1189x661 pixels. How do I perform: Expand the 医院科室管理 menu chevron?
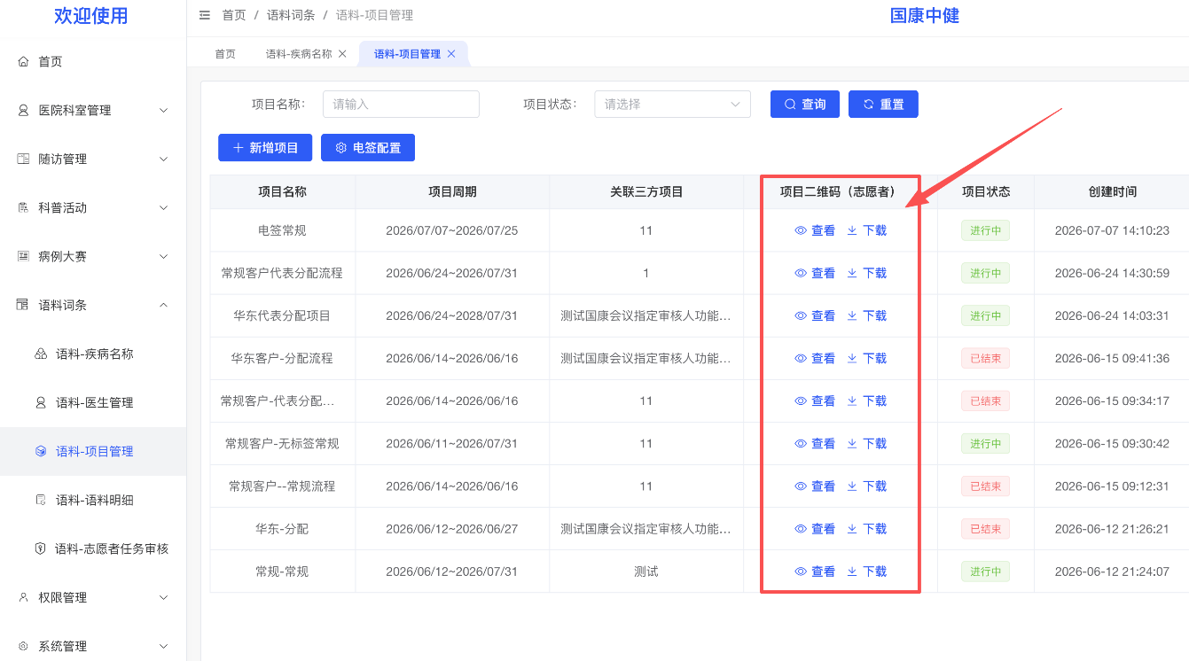coord(163,110)
